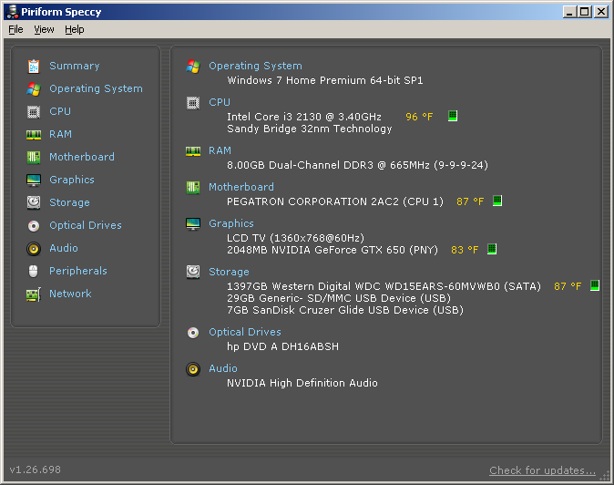614x485 pixels.
Task: Click the Windows flag icon in summary panel
Action: pos(193,67)
